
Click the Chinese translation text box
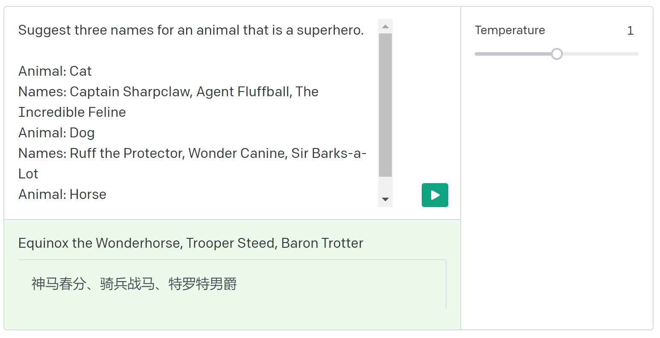click(x=231, y=284)
